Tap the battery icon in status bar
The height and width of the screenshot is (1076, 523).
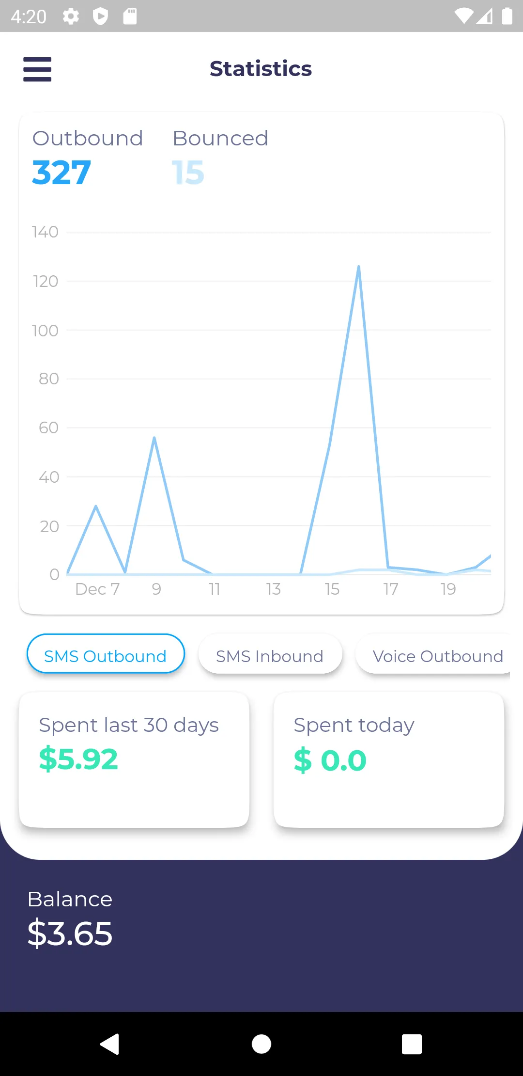click(507, 16)
